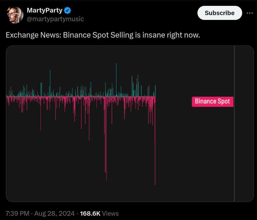Click the pink Binance Spot label

point(212,101)
